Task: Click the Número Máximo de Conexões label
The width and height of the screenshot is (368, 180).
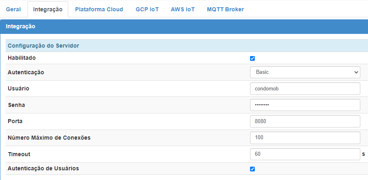Action: click(x=49, y=138)
